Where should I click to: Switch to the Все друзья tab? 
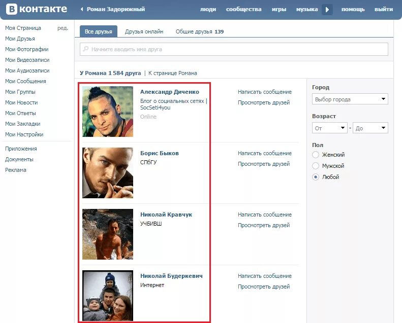(x=99, y=31)
